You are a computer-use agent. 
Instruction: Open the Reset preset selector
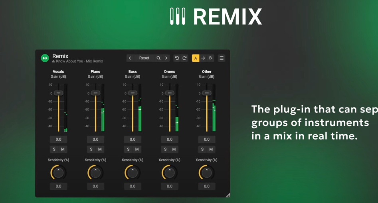[144, 58]
